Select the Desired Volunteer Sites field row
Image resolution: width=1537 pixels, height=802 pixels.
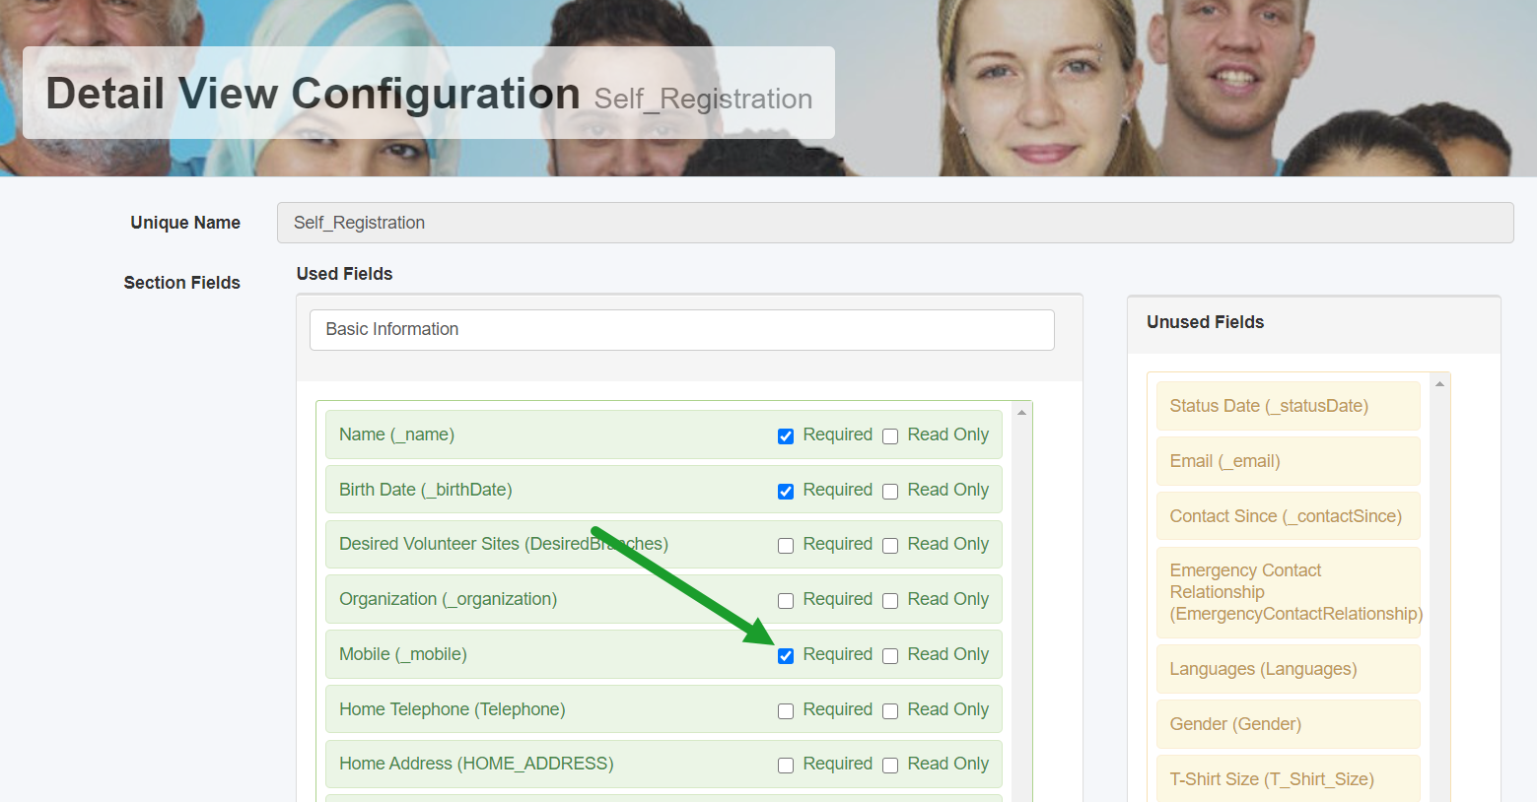point(664,544)
